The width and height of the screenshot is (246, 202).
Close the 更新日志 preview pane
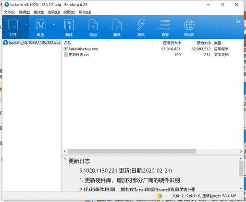tap(65, 158)
